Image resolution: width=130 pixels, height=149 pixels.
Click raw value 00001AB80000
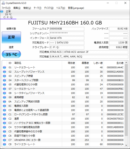(115, 127)
